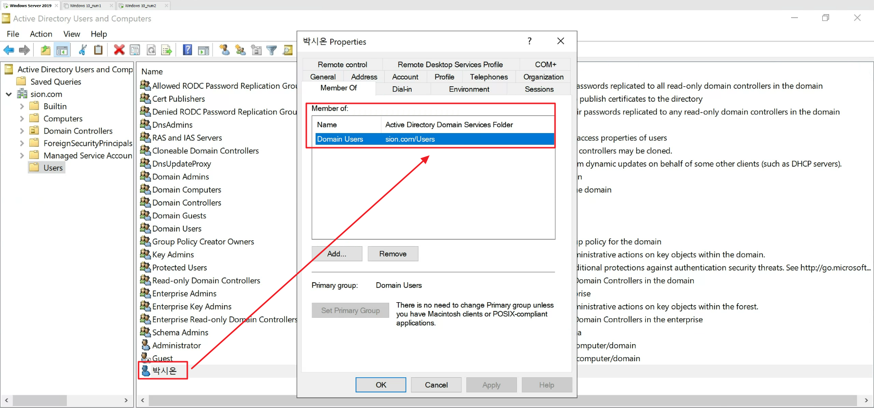This screenshot has height=408, width=874.
Task: Expand the Computers folder
Action: [21, 118]
